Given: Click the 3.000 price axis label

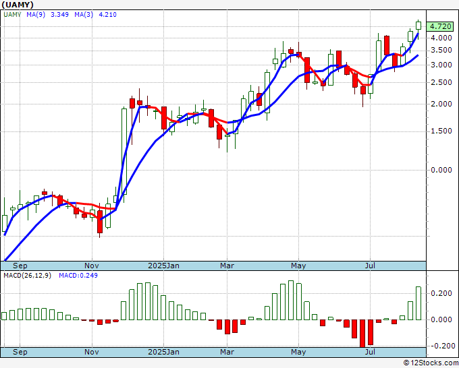Looking at the screenshot, I should click(x=441, y=65).
